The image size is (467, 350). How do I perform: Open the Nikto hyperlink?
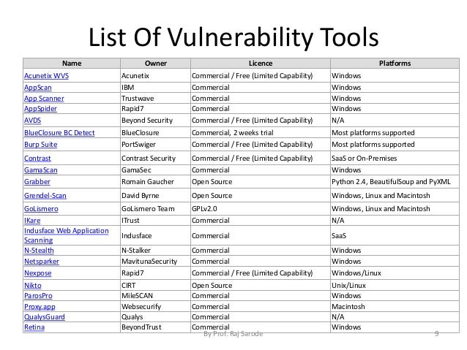click(33, 286)
